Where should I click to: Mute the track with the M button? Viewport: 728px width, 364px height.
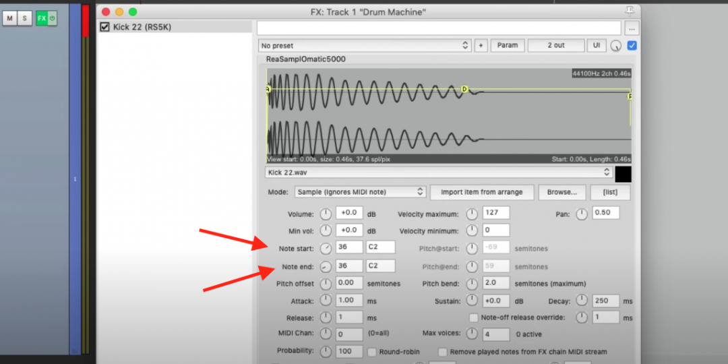(x=9, y=18)
